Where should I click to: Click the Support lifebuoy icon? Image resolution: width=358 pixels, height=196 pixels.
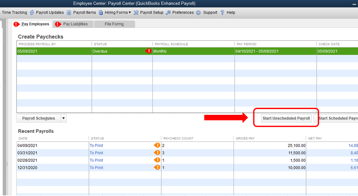[x=199, y=13]
